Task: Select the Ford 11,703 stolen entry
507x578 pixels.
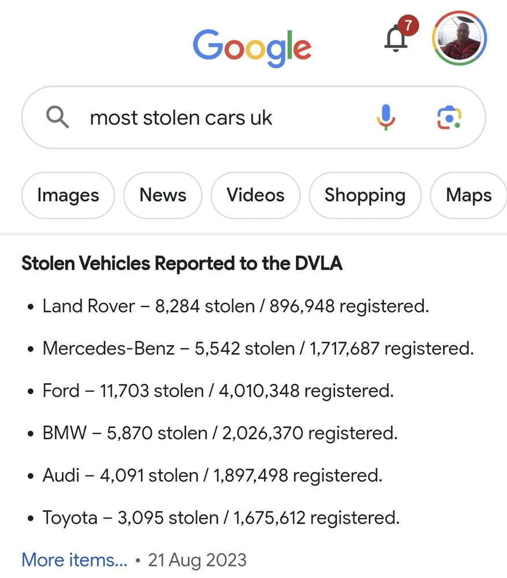Action: [218, 391]
